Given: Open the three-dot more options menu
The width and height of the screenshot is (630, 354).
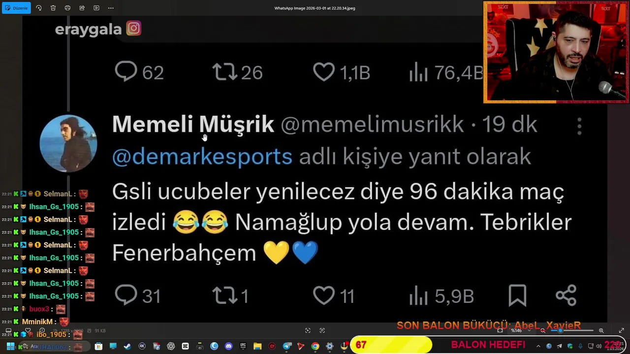Looking at the screenshot, I should coord(111,8).
